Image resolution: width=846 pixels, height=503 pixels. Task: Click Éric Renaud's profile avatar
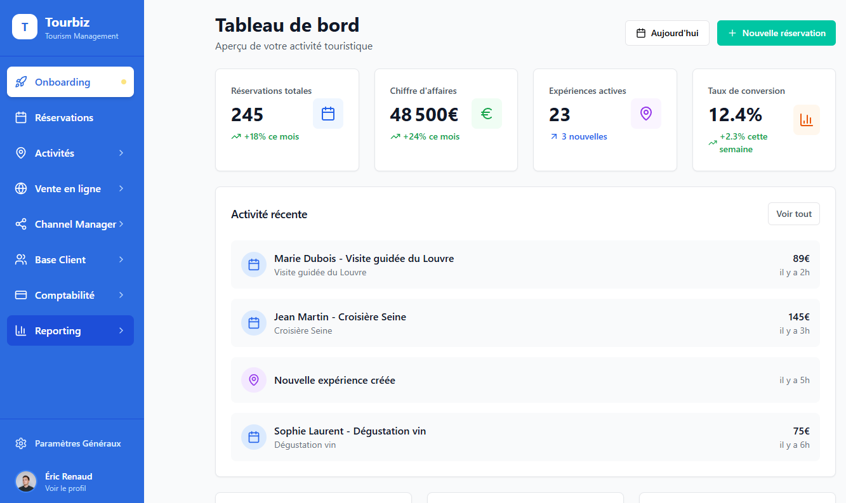point(26,481)
